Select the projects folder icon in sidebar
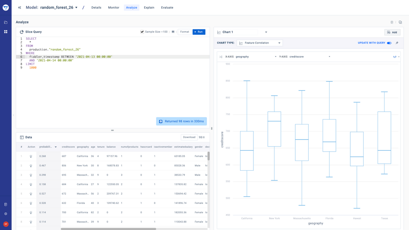The height and width of the screenshot is (230, 409). click(x=5, y=22)
